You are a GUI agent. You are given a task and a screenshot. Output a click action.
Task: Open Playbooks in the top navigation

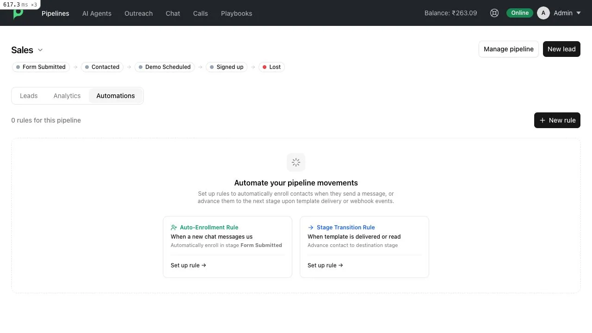236,13
